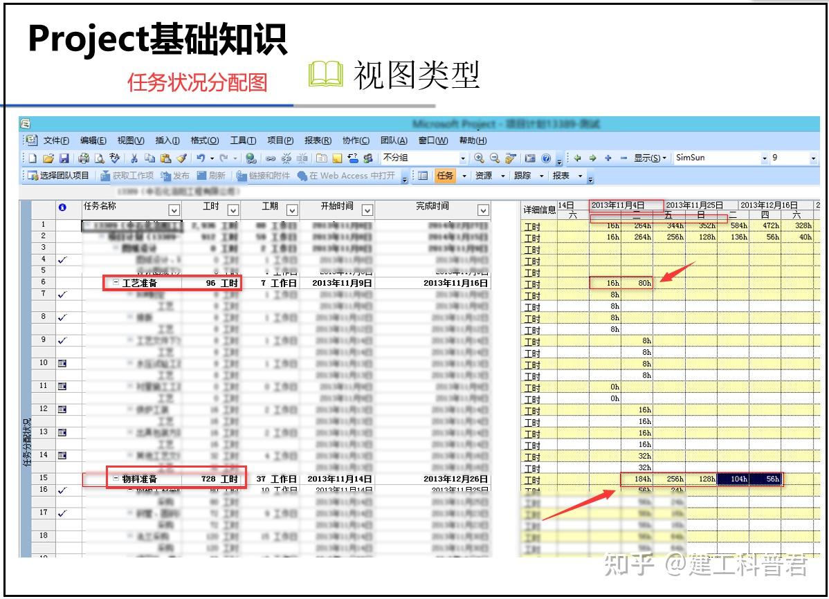Collapse the 物料准备 summary task

click(x=116, y=479)
